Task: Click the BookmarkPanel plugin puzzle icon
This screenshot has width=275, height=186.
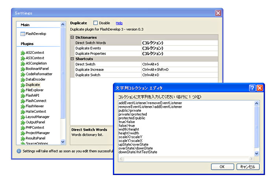Action: tap(23, 69)
